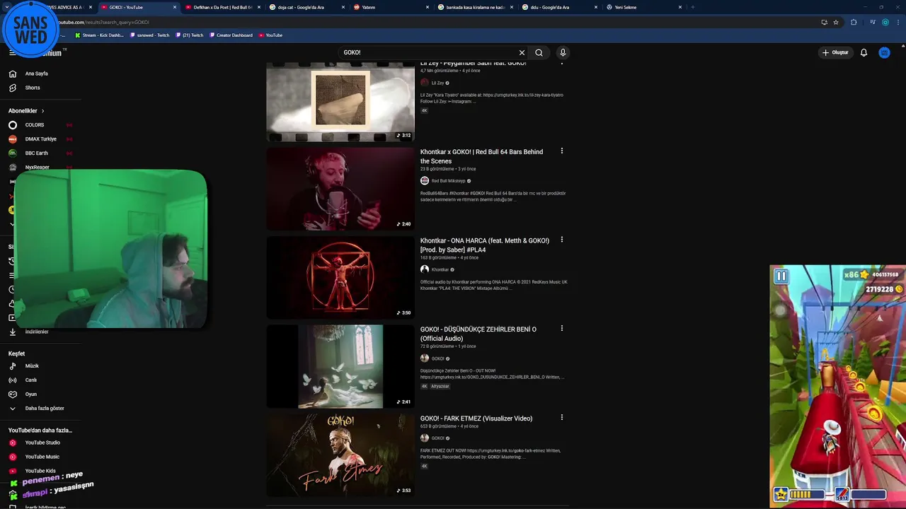The height and width of the screenshot is (509, 906).
Task: Click the magnifier search button
Action: click(539, 52)
